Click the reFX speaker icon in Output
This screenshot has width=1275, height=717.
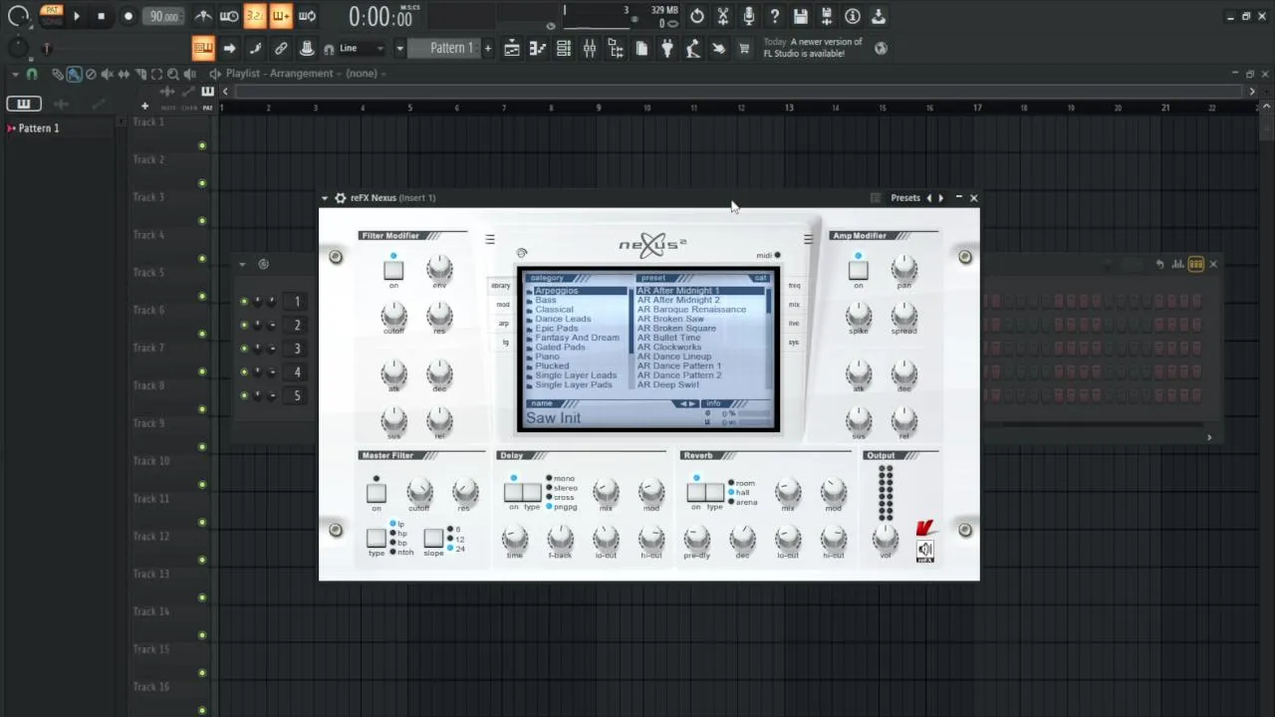pos(925,549)
